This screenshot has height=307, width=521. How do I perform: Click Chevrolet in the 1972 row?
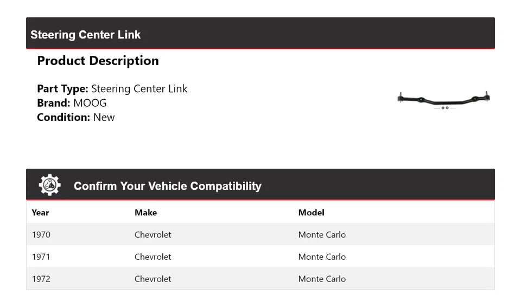coord(153,279)
